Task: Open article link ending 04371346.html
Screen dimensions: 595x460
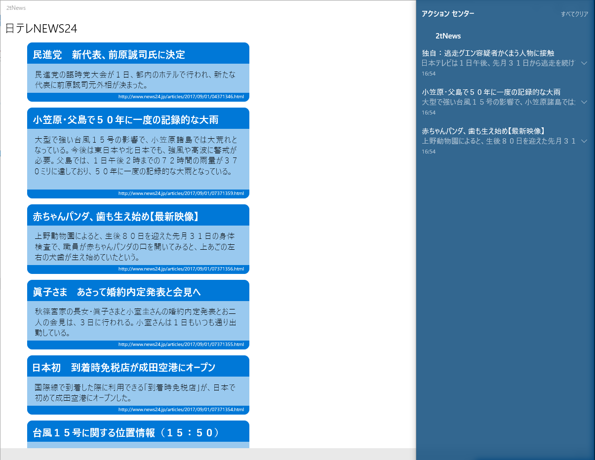Action: (181, 97)
